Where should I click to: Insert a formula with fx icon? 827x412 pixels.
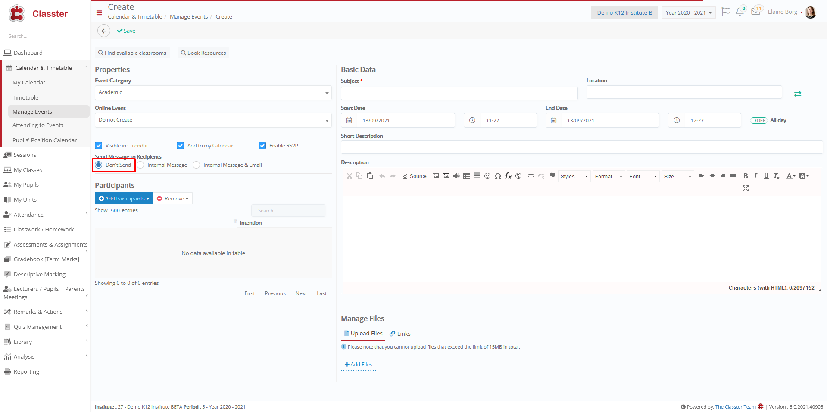508,176
